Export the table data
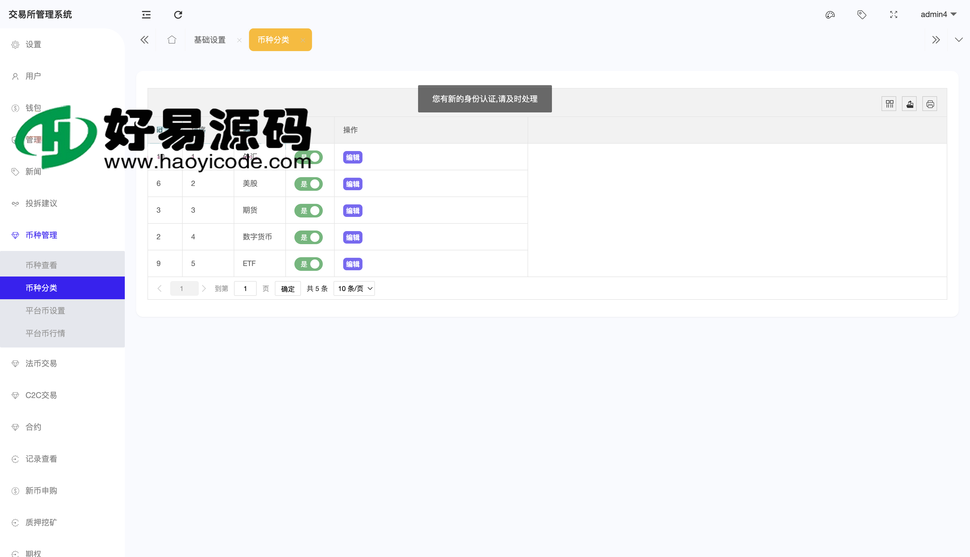 tap(910, 103)
